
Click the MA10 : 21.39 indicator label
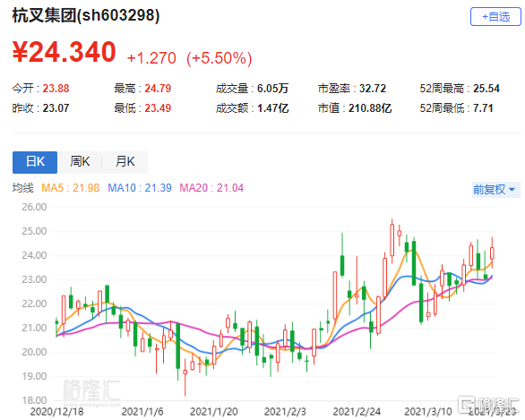[x=140, y=188]
